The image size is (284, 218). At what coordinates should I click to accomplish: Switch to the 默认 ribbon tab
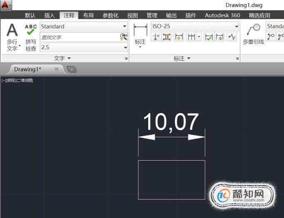pyautogui.click(x=30, y=15)
